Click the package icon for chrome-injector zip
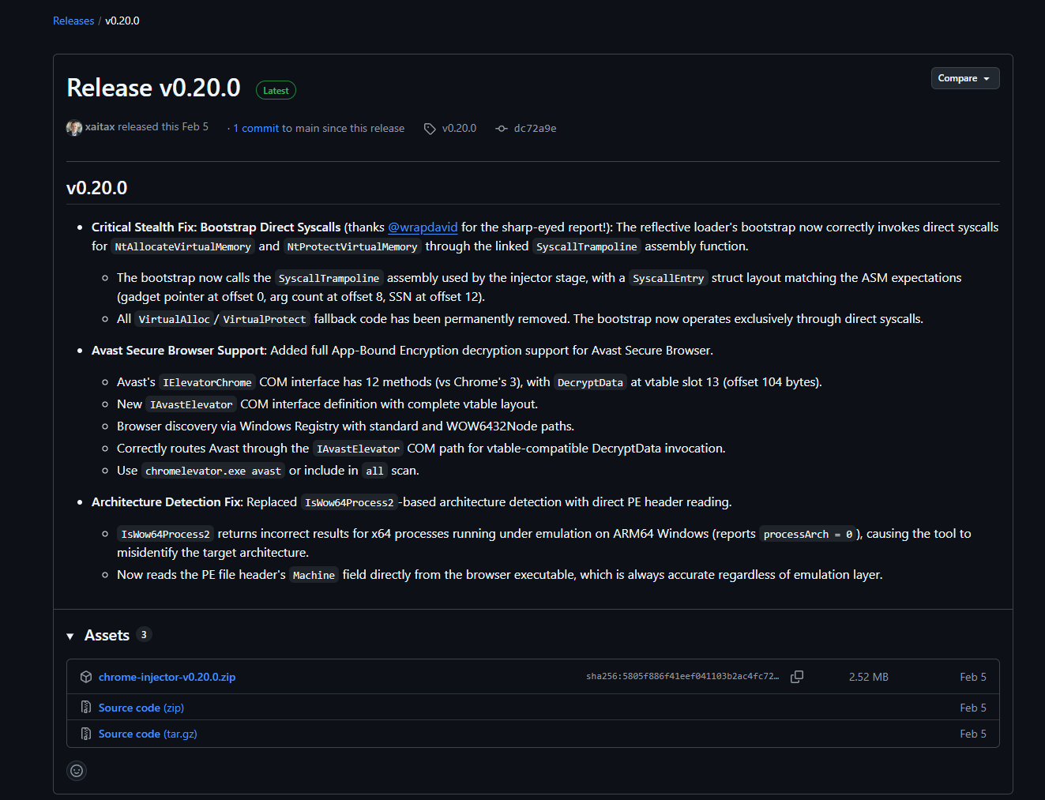1045x800 pixels. coord(86,677)
